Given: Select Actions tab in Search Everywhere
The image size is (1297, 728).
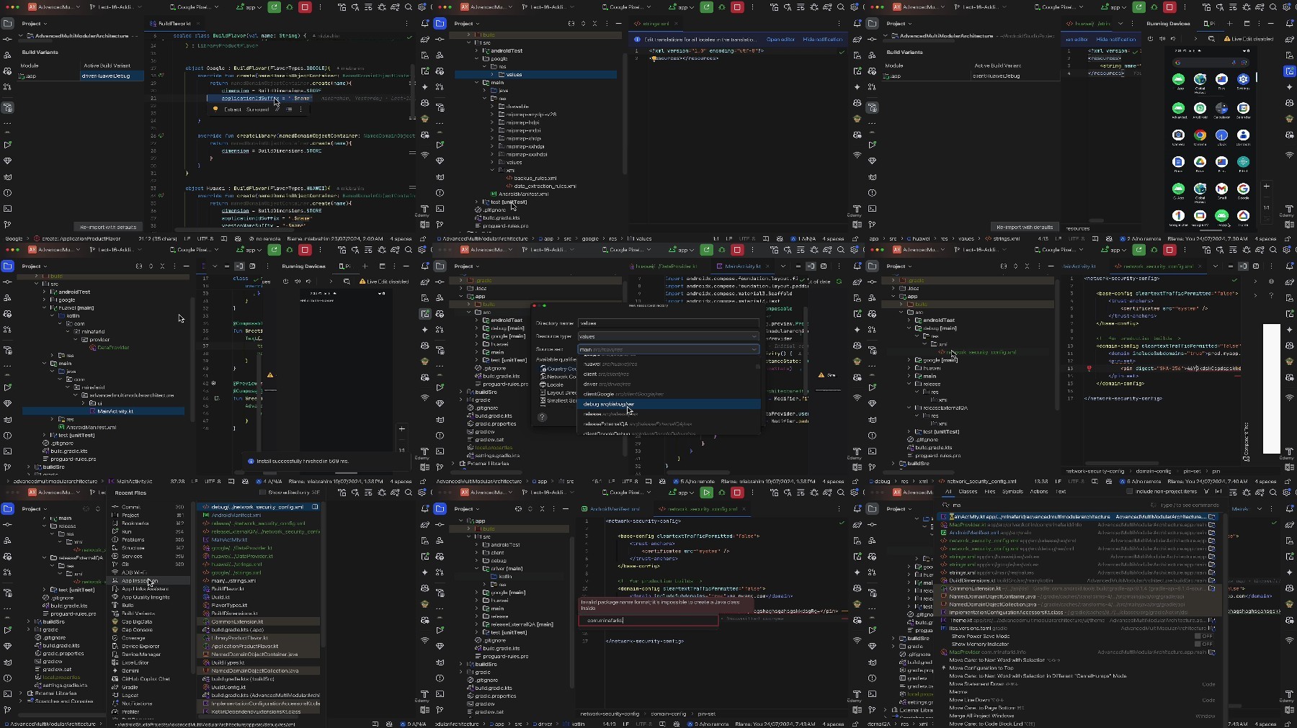Looking at the screenshot, I should pos(1039,492).
